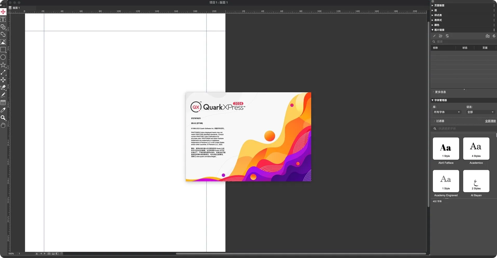Select the eyedropper Format Painter tool
Screen dimensions: 497x258
click(3, 110)
